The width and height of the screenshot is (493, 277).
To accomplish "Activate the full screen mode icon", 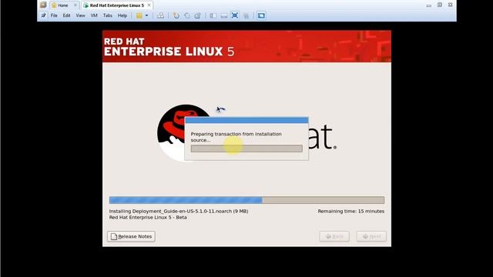I will coord(234,15).
